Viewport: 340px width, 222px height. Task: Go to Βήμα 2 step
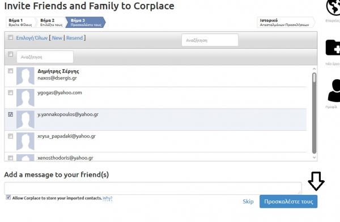[51, 22]
